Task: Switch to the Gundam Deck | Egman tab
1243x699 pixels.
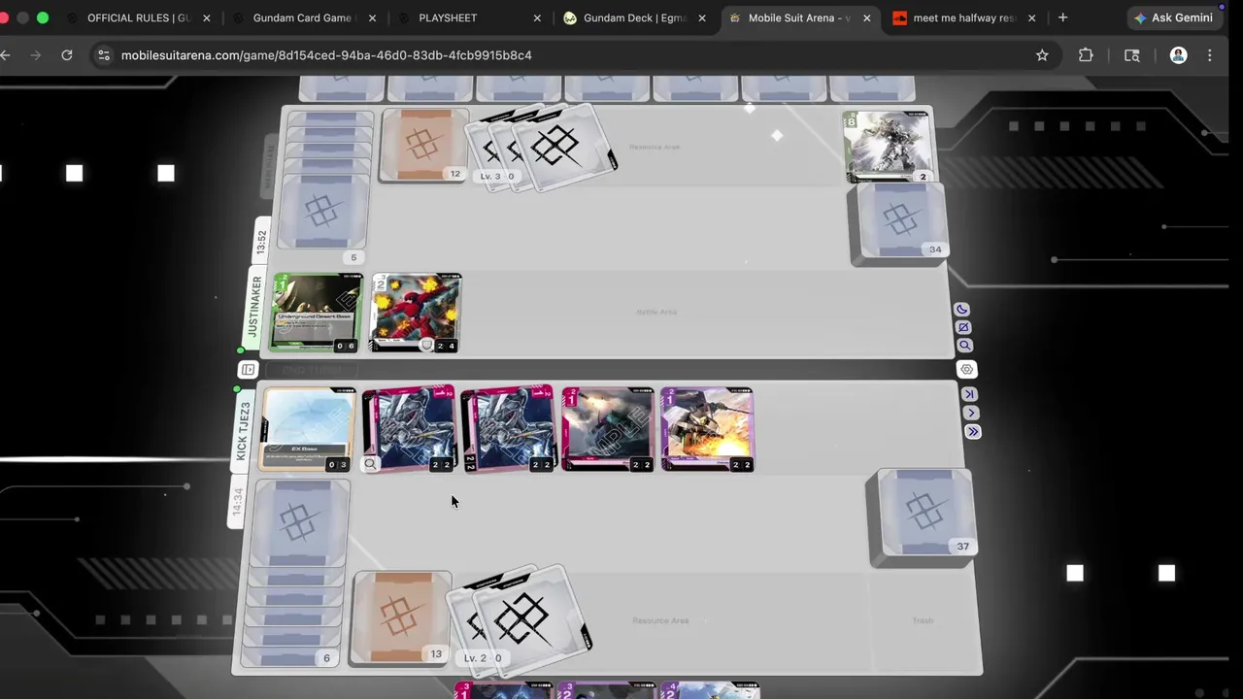Action: [x=634, y=17]
